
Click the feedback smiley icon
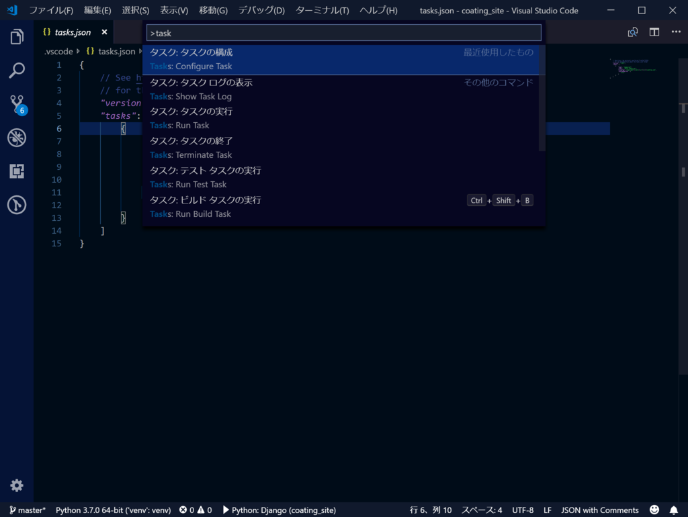[654, 510]
